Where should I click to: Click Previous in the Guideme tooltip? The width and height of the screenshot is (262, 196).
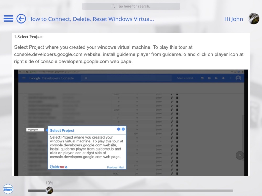tap(112, 167)
